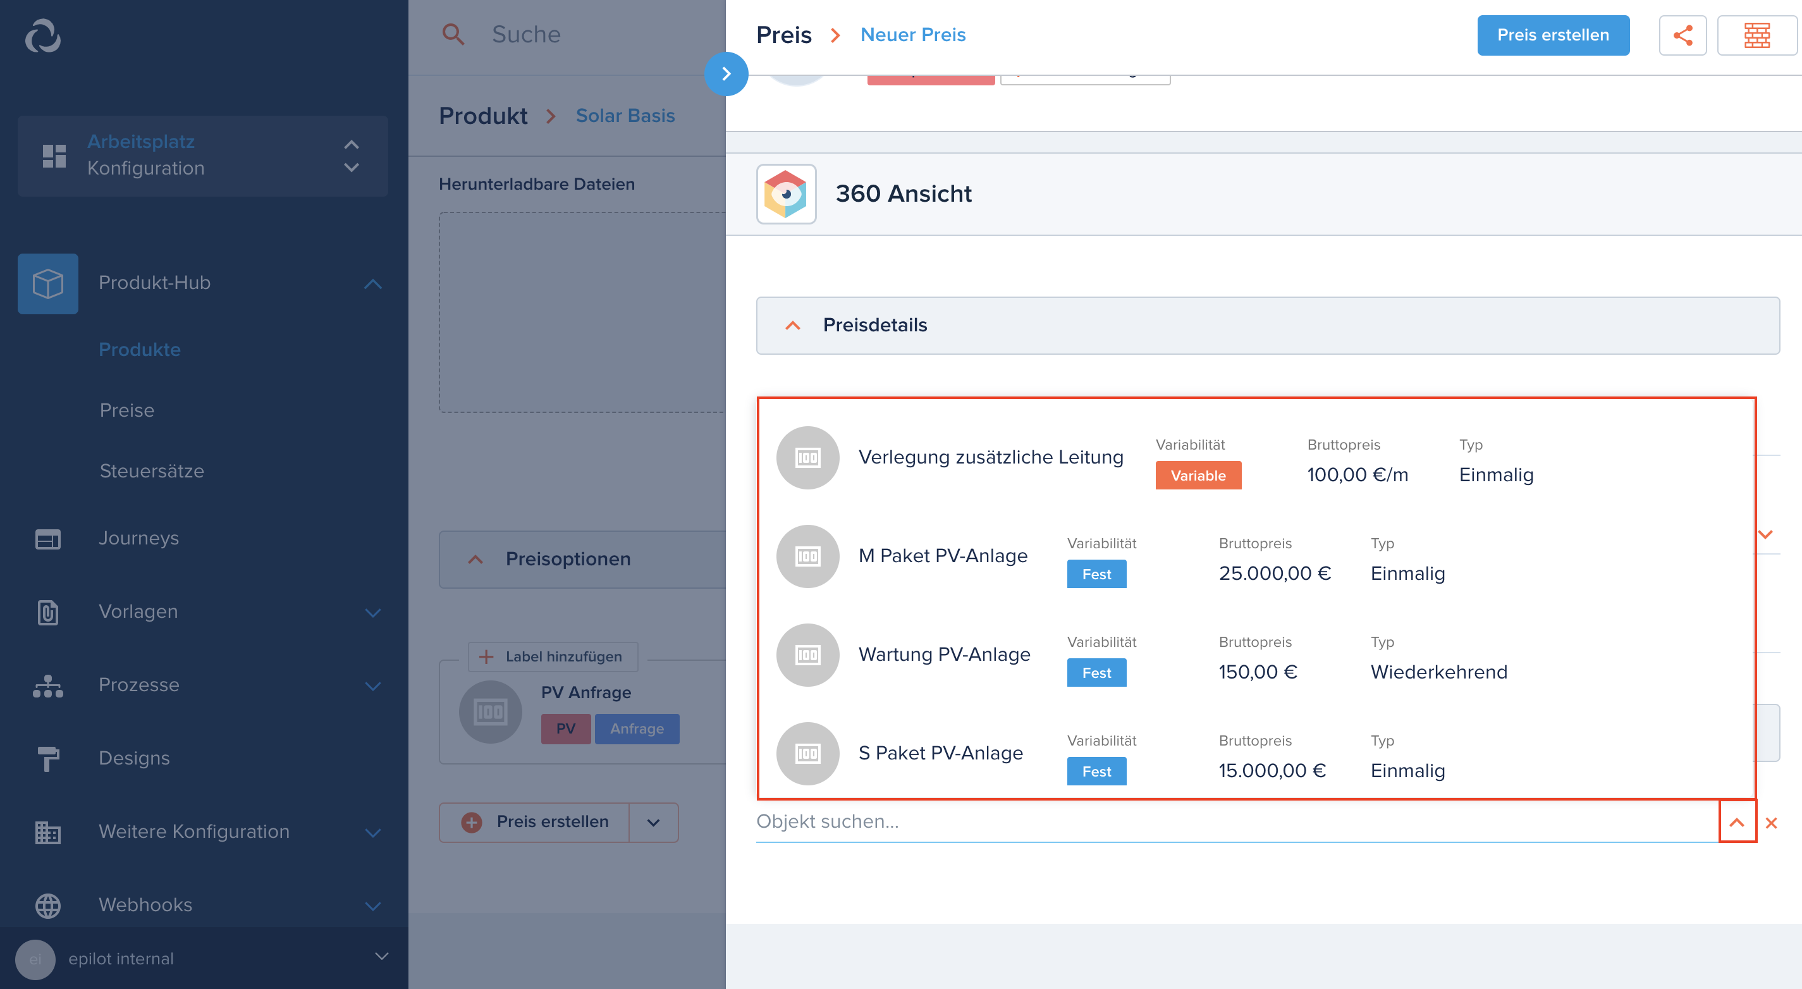Click the Vorlagen document clip icon
1802x989 pixels.
pos(48,612)
